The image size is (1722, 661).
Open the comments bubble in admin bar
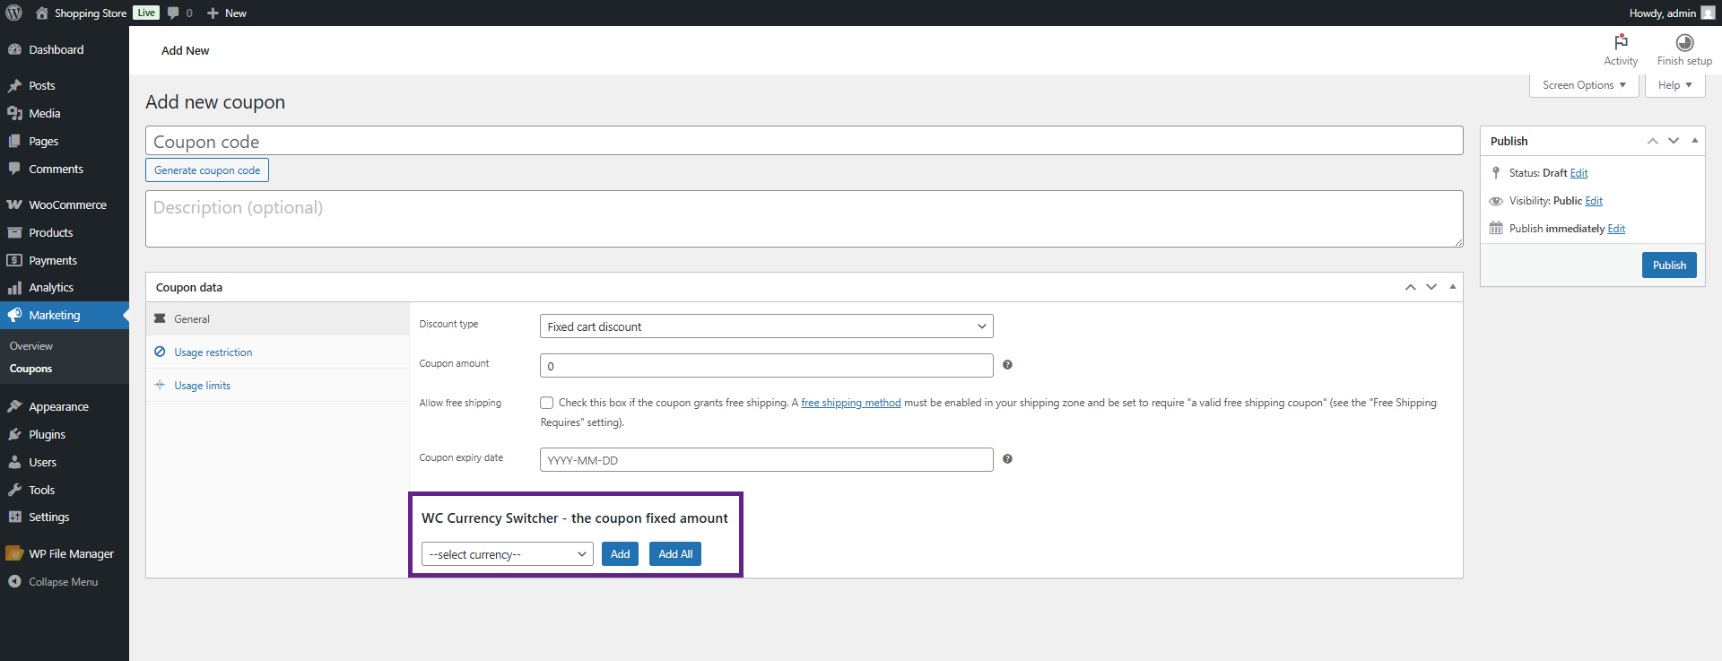[x=173, y=13]
